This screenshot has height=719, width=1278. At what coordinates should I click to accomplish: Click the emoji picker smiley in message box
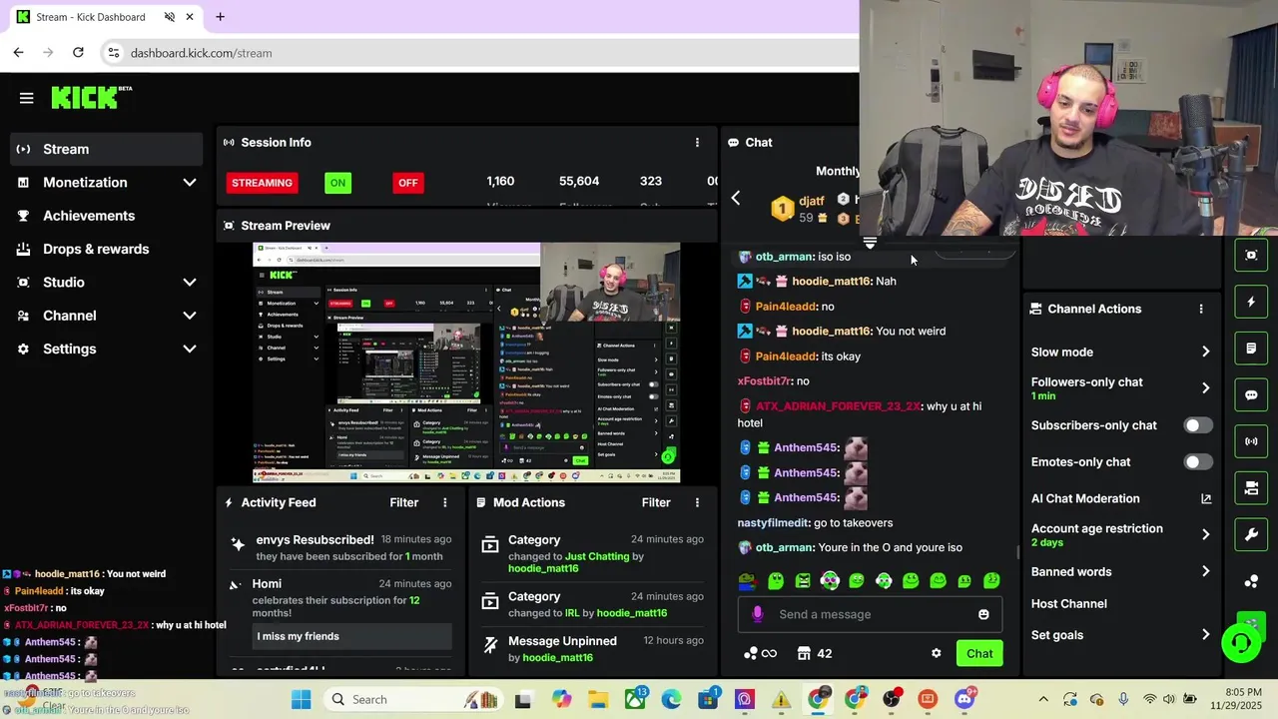click(x=983, y=614)
